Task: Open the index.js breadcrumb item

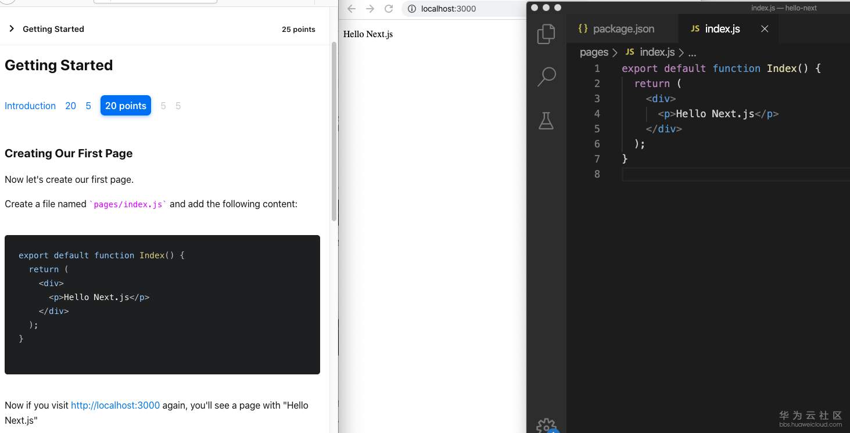Action: click(x=650, y=52)
